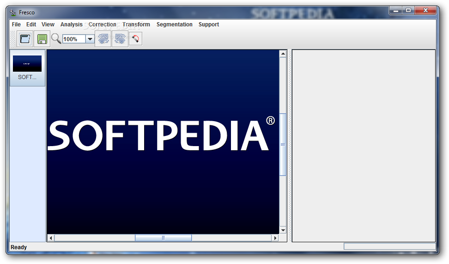Open the Edit menu

pos(31,25)
